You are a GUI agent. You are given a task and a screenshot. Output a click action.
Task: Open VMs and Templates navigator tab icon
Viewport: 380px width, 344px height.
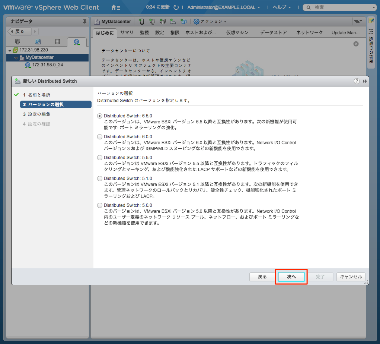pyautogui.click(x=38, y=41)
